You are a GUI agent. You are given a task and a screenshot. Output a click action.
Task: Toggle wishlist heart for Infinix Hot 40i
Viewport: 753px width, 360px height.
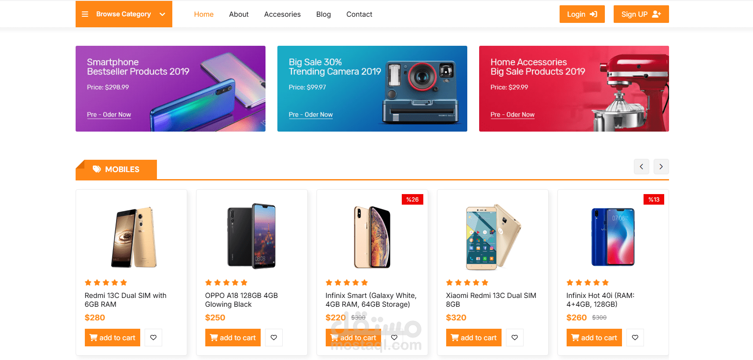(x=635, y=338)
